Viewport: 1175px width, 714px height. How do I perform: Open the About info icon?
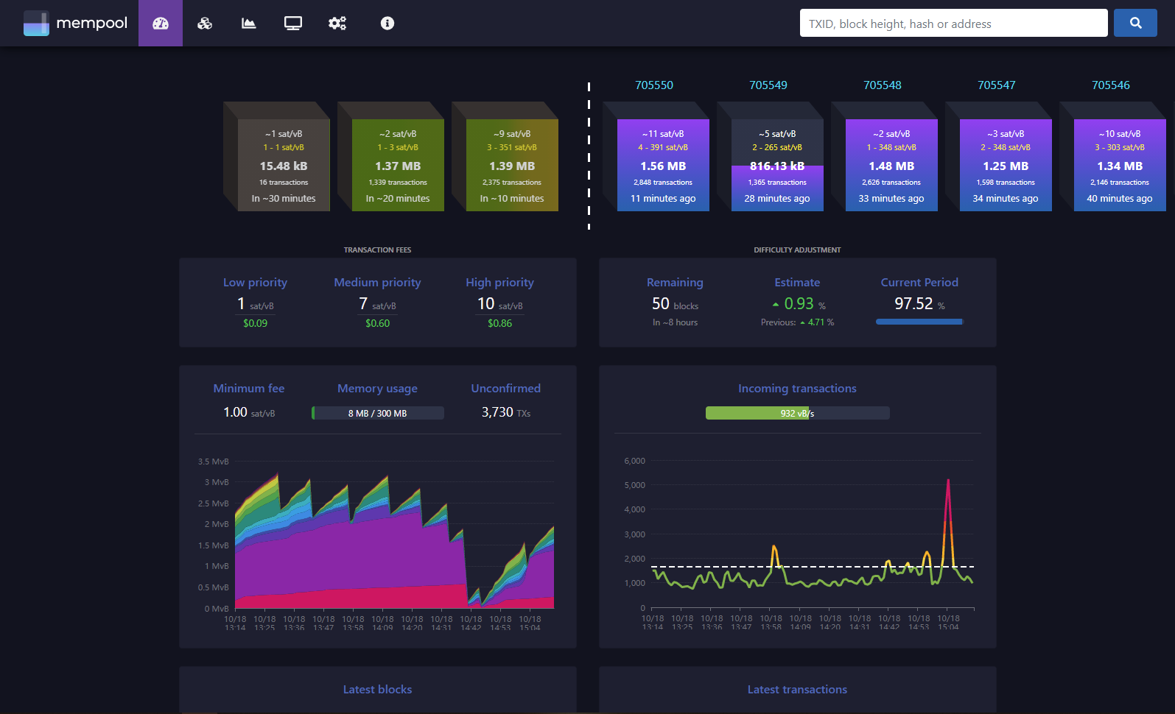(387, 24)
